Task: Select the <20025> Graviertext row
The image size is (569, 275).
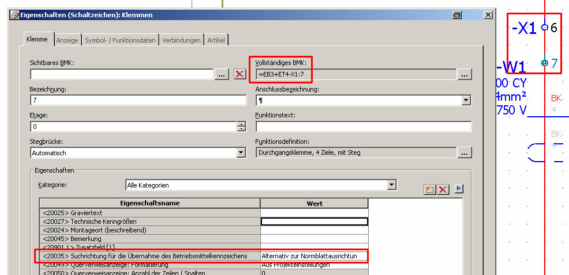Action: point(204,213)
